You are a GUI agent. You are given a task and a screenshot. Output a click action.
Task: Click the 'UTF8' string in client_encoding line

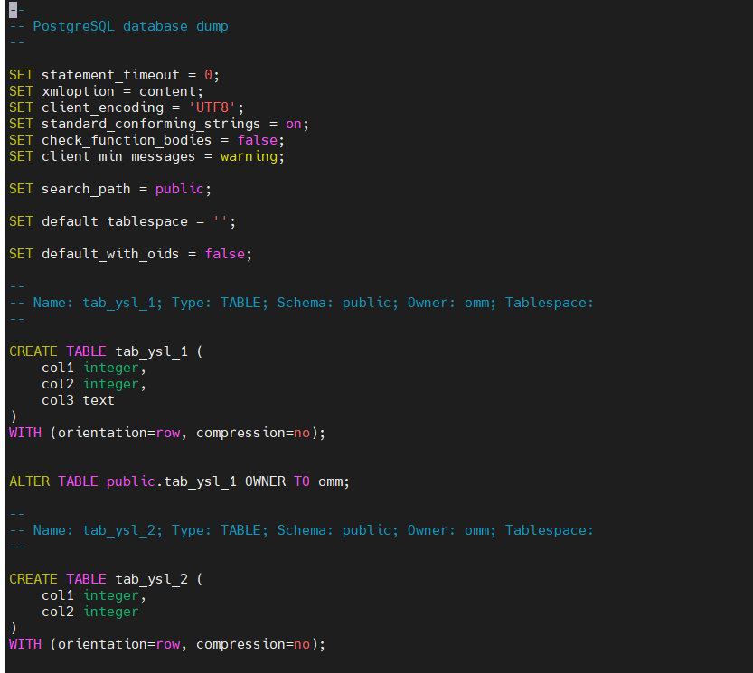[212, 107]
